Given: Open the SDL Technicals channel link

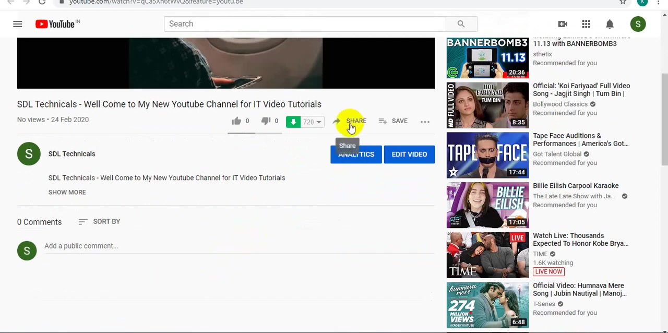Looking at the screenshot, I should [x=71, y=154].
